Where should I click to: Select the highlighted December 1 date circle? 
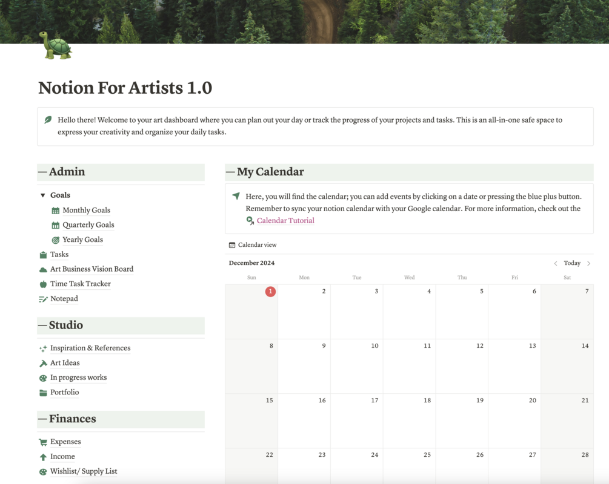pyautogui.click(x=270, y=292)
